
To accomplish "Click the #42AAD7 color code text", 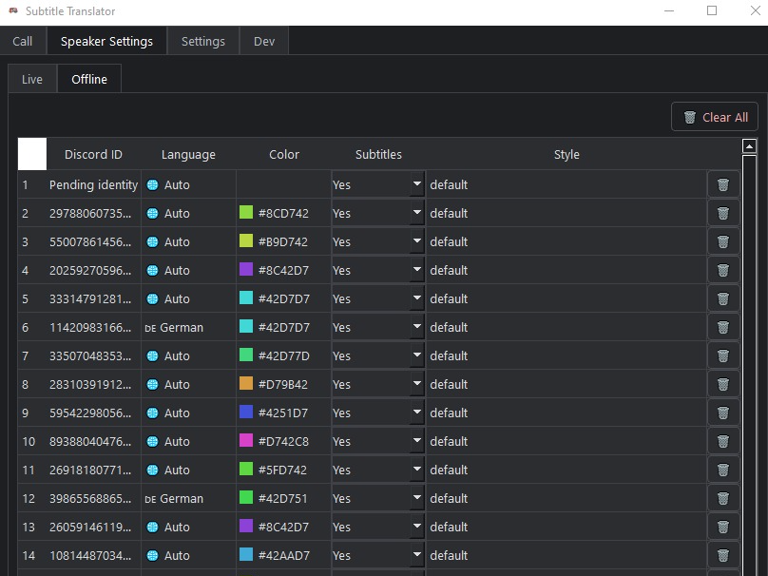I will pyautogui.click(x=284, y=555).
